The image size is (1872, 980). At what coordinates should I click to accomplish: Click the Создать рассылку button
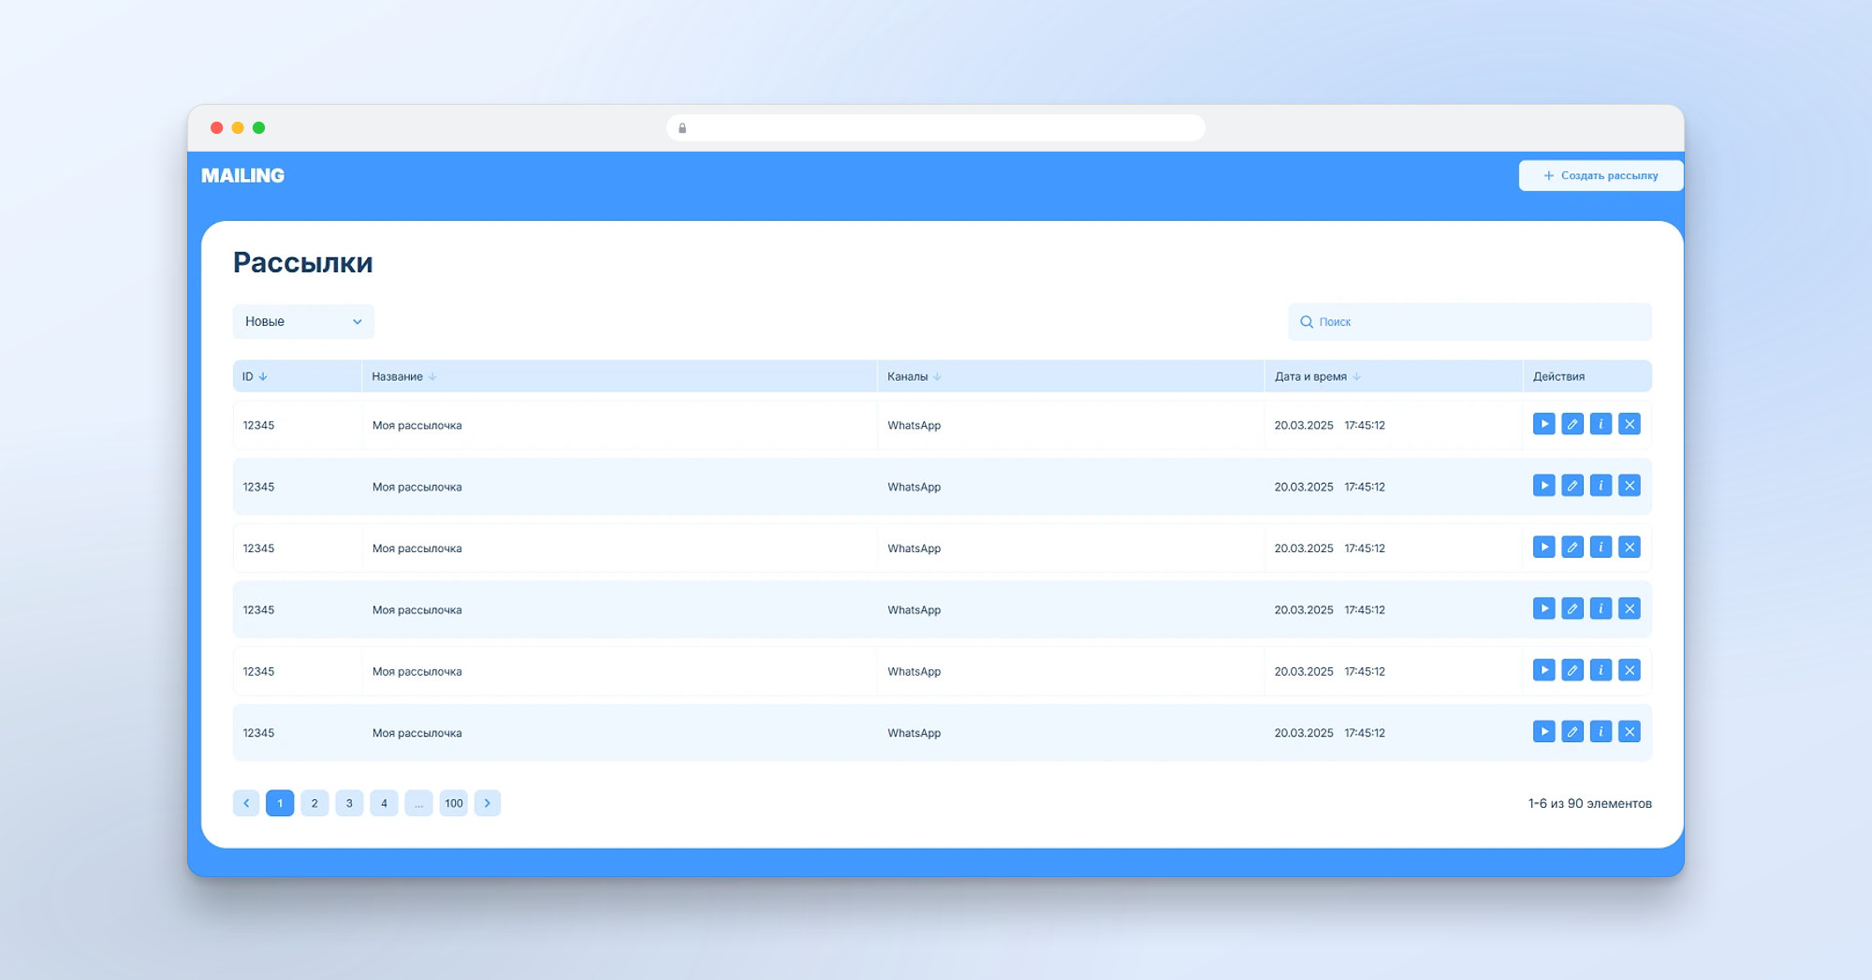(x=1601, y=175)
